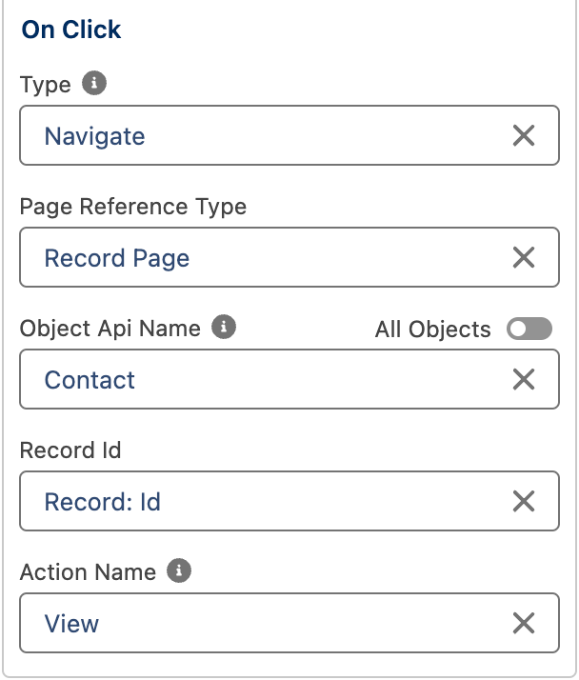
Task: Clear the Contact object with the X icon
Action: (x=524, y=380)
